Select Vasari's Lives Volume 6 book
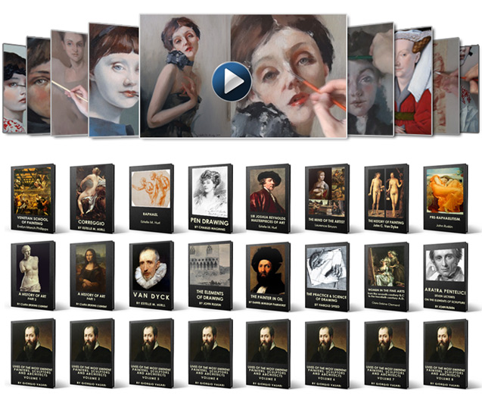 327,353
